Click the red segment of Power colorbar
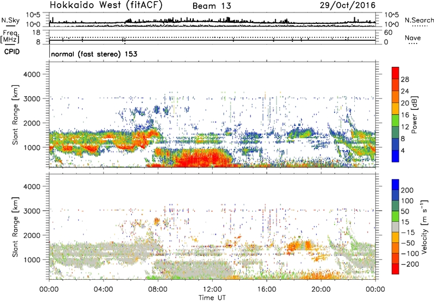The image size is (434, 301). [x=395, y=72]
